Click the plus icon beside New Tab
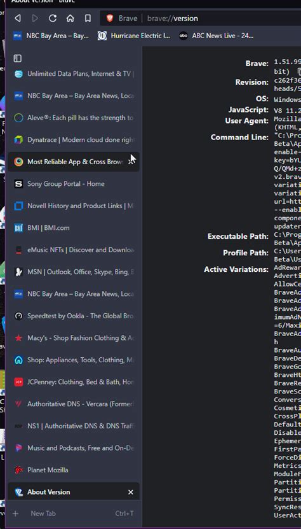301x529 pixels. coord(15,514)
